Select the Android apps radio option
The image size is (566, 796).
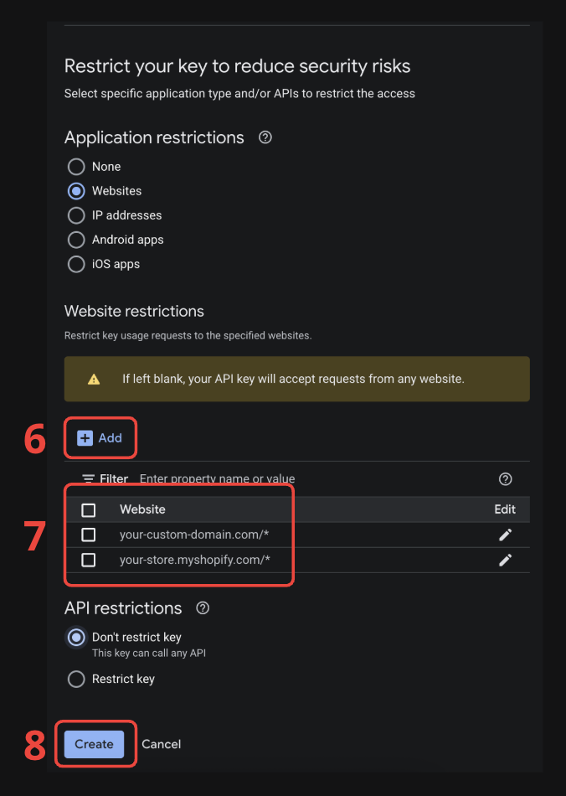click(x=76, y=240)
